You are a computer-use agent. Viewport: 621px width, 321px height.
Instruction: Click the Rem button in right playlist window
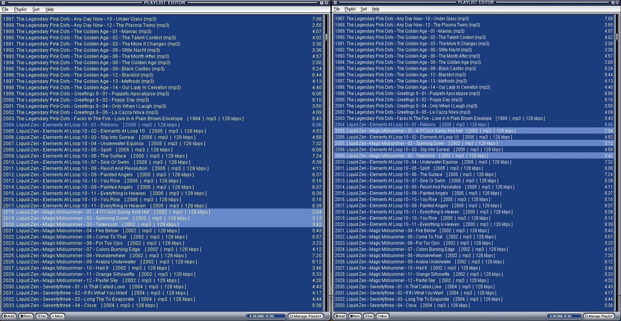point(355,316)
